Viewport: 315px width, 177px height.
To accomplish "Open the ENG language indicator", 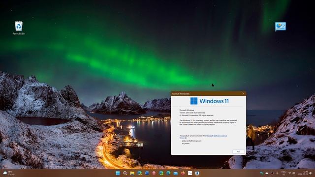I will click(x=283, y=173).
